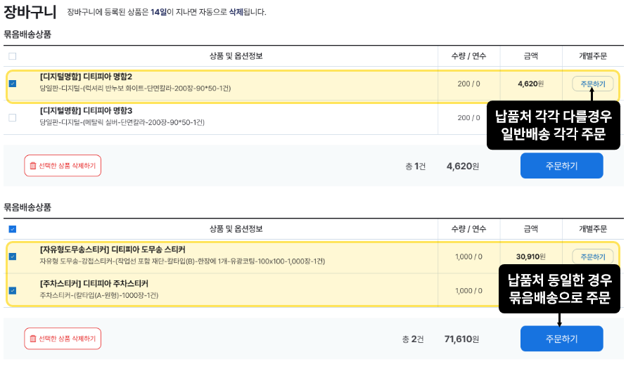Click 선택한 상품 삭제하기 in second cart
The image size is (626, 371).
tap(63, 339)
